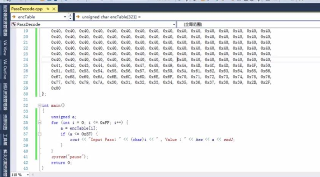Click the cout keyword on line 38
Viewport: 320px width, 177px height.
[75, 140]
